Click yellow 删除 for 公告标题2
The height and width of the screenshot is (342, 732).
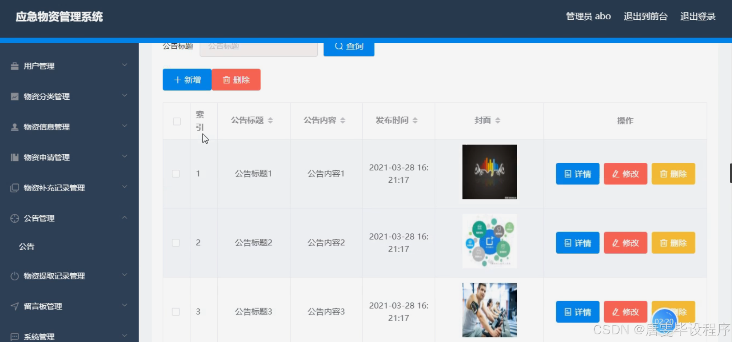click(673, 243)
